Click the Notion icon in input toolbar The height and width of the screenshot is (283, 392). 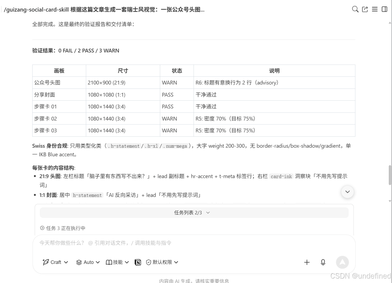point(138,262)
